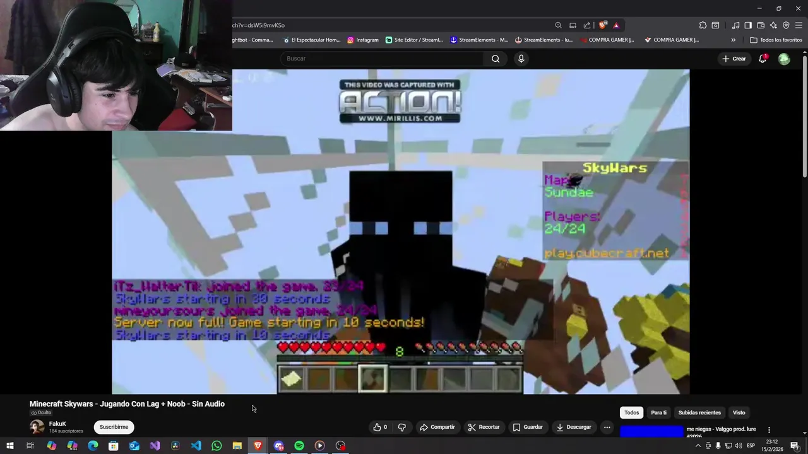
Task: Open Visual Studio Code from the taskbar
Action: 196,446
